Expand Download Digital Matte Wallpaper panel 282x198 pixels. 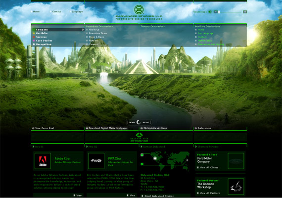pos(107,128)
